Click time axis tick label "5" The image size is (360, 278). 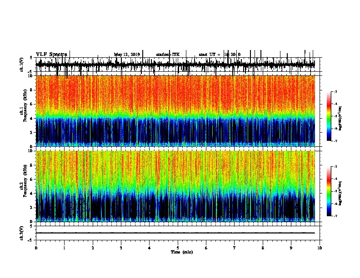tap(178, 248)
